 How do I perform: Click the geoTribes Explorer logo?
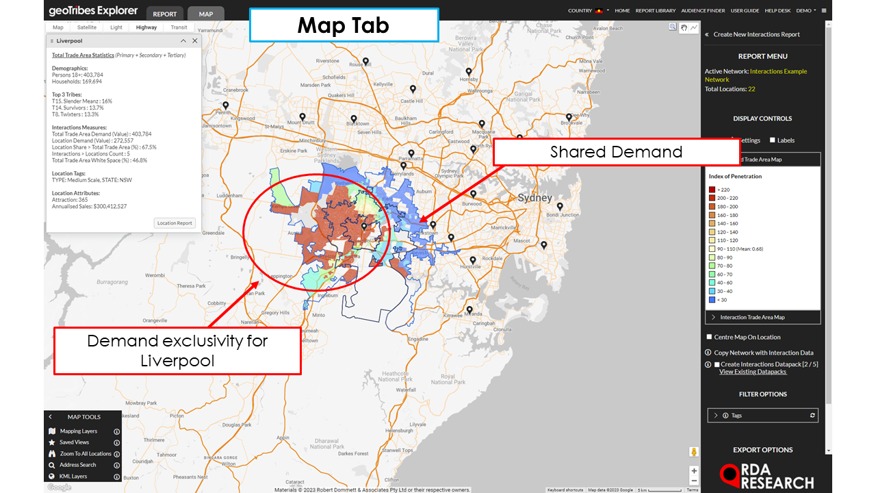point(93,11)
